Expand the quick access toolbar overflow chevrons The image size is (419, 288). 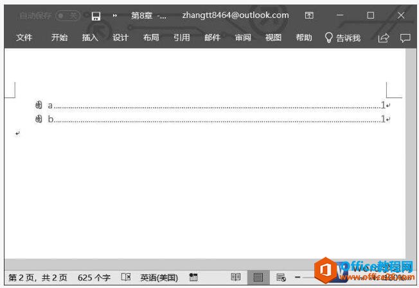(x=114, y=16)
